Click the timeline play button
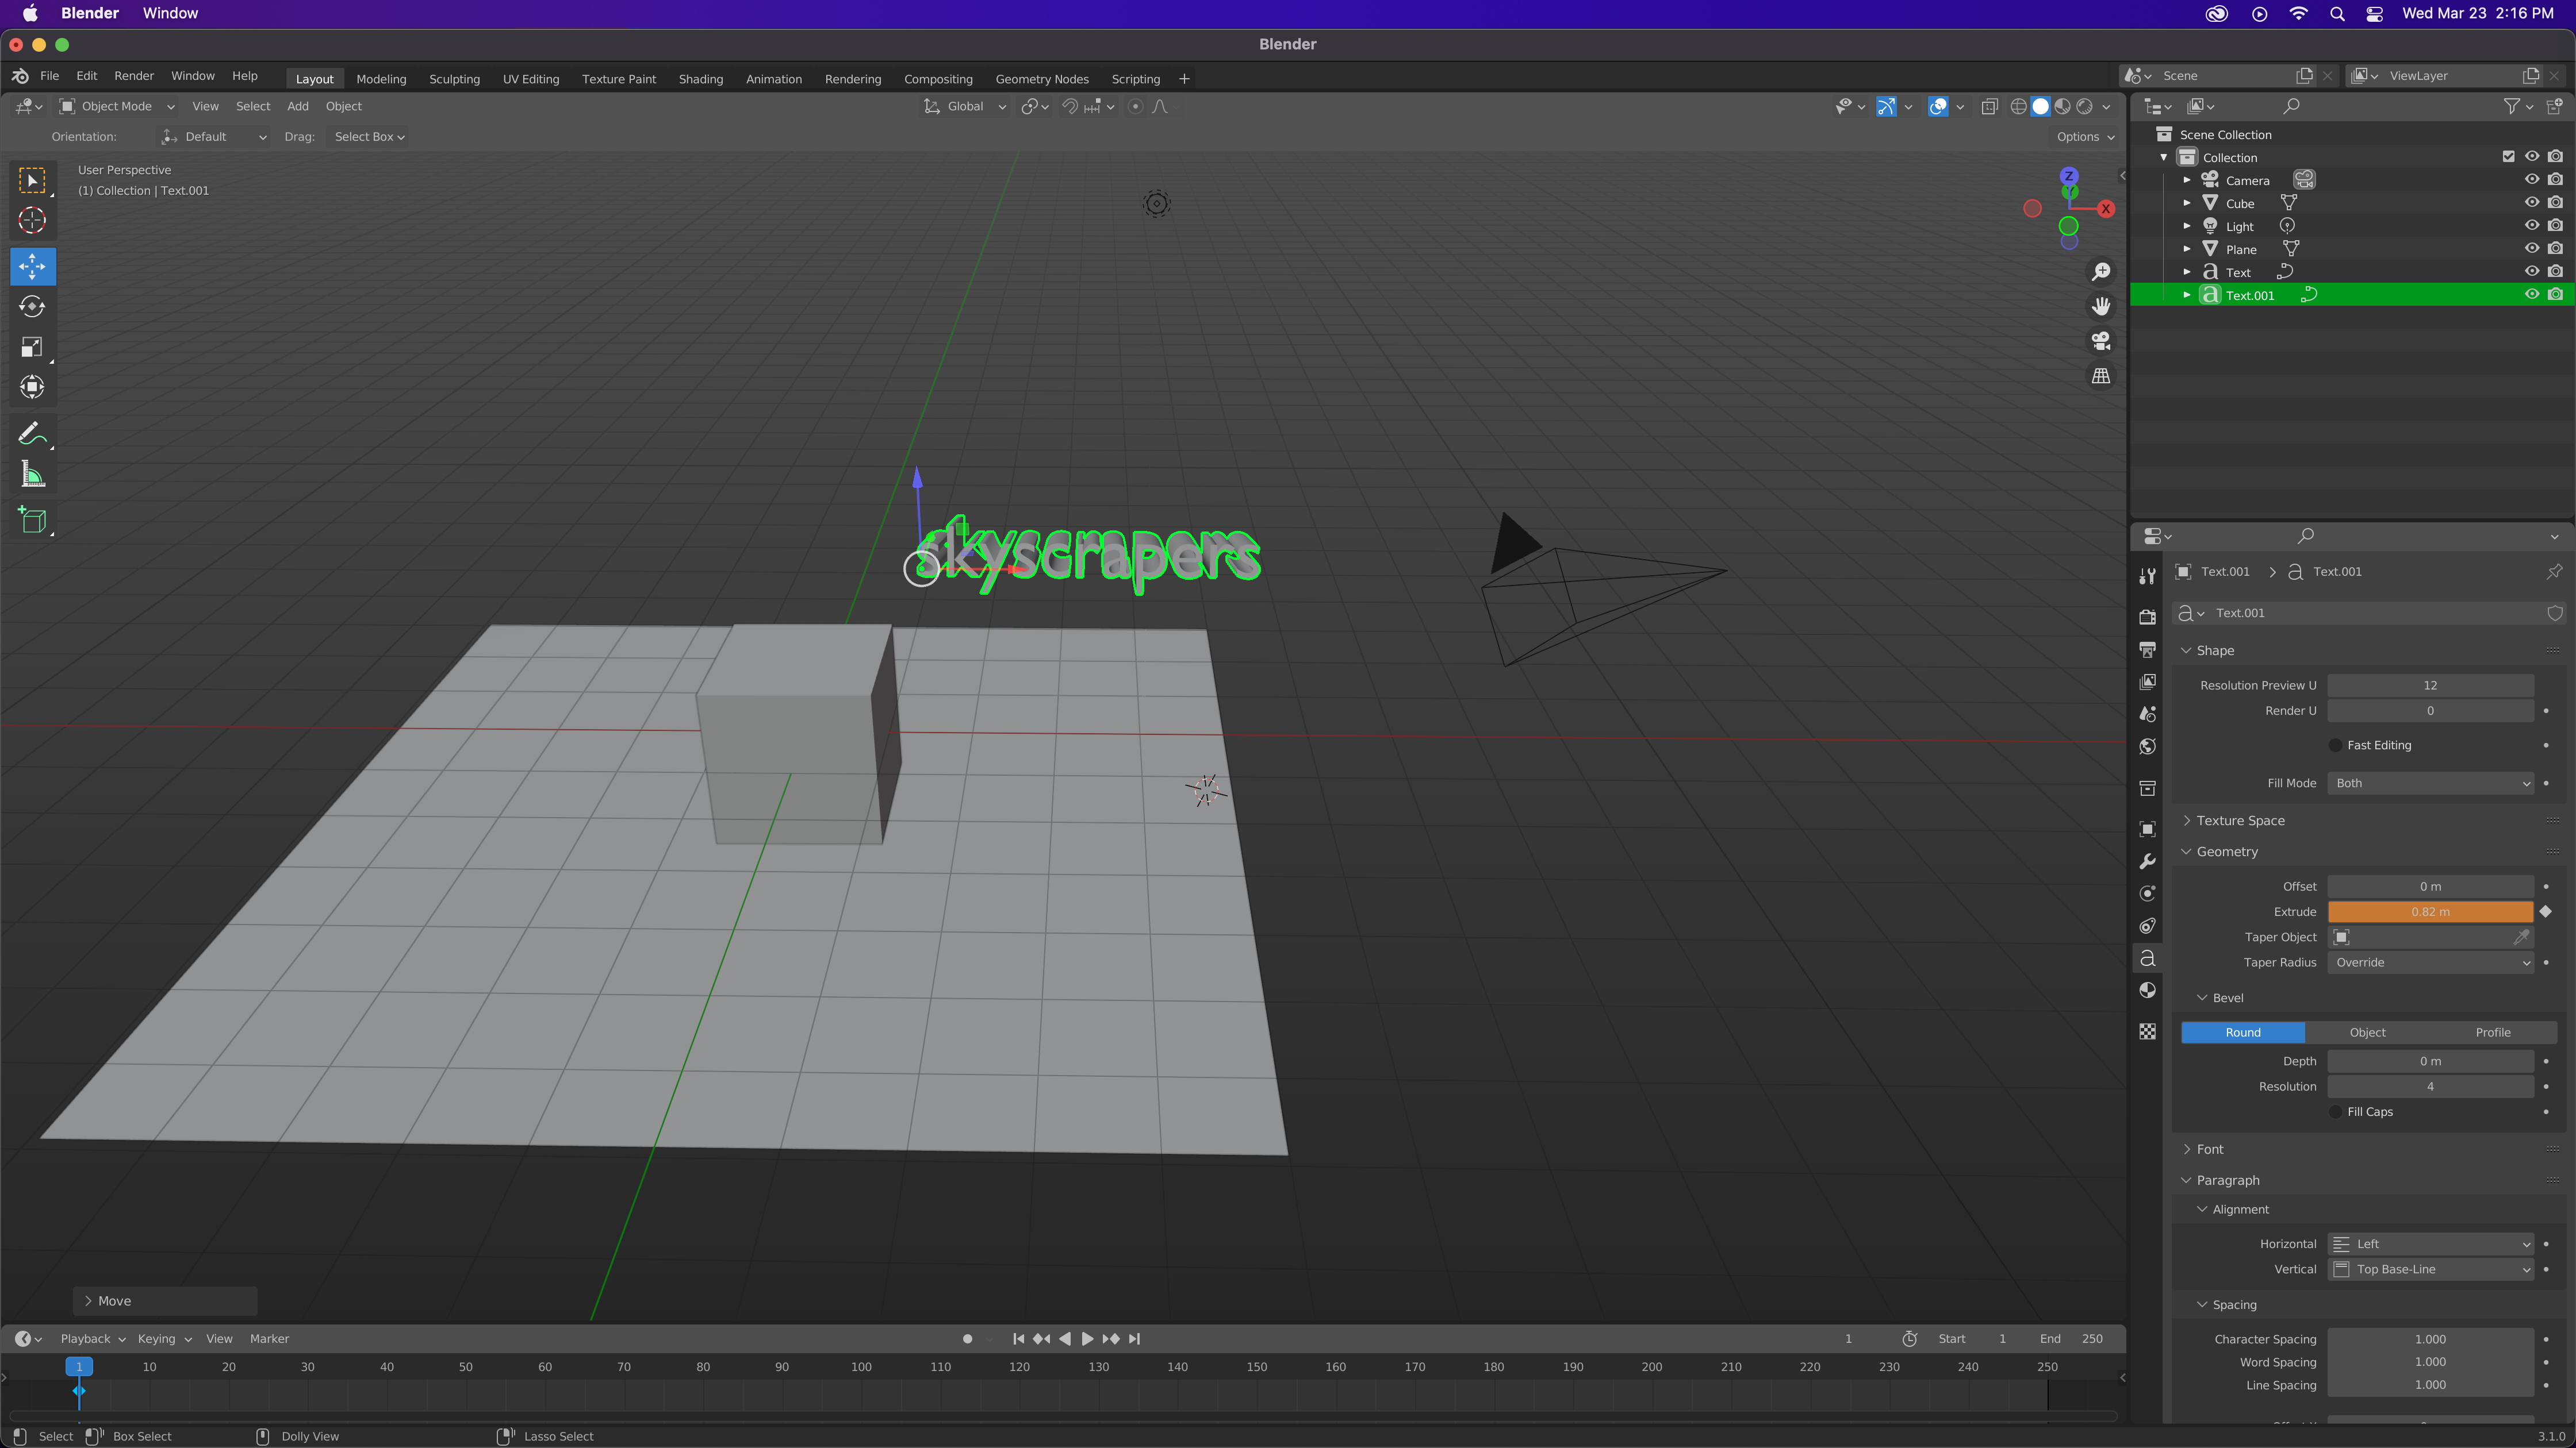The height and width of the screenshot is (1448, 2576). pyautogui.click(x=1087, y=1339)
